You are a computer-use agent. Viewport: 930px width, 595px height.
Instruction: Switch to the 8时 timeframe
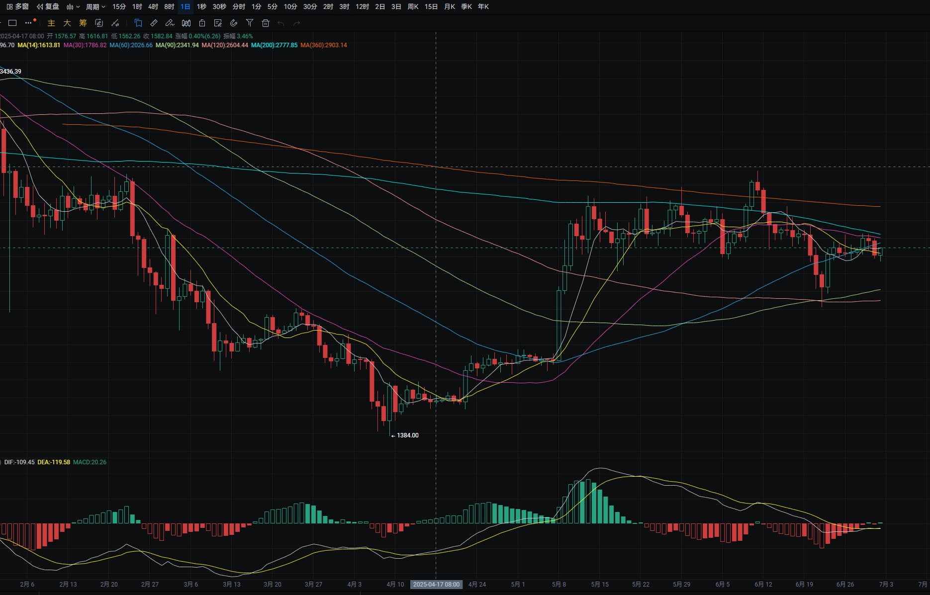coord(169,6)
